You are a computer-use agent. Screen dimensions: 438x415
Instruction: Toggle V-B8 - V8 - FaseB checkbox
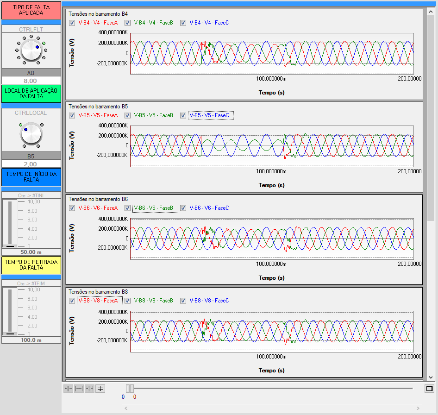pyautogui.click(x=128, y=301)
